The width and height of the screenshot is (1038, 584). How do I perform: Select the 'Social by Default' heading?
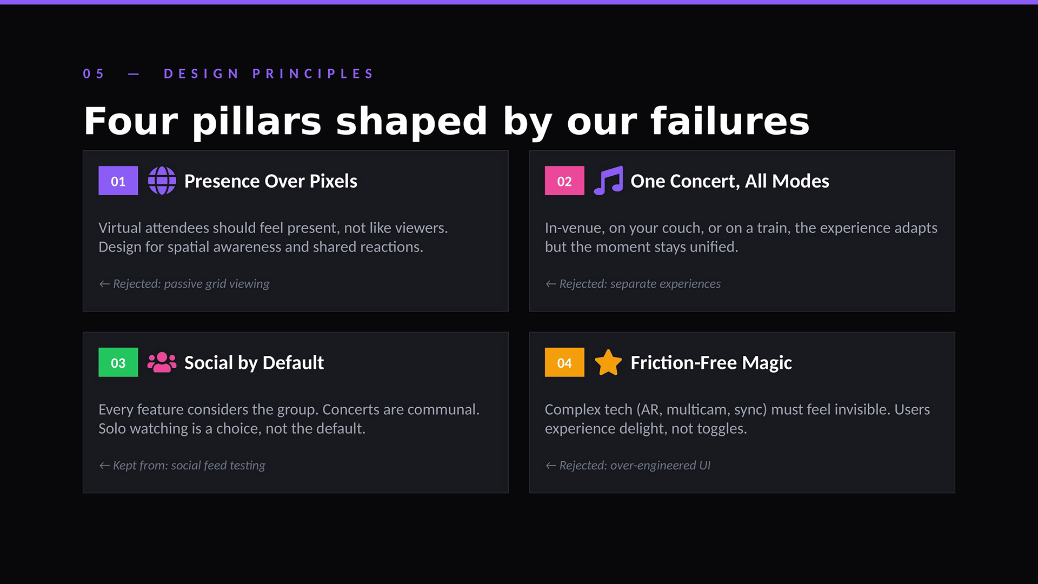[x=254, y=363]
